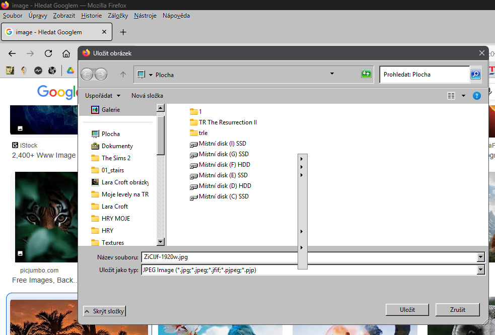
Task: Expand the Plocha address path dropdown
Action: (x=332, y=74)
